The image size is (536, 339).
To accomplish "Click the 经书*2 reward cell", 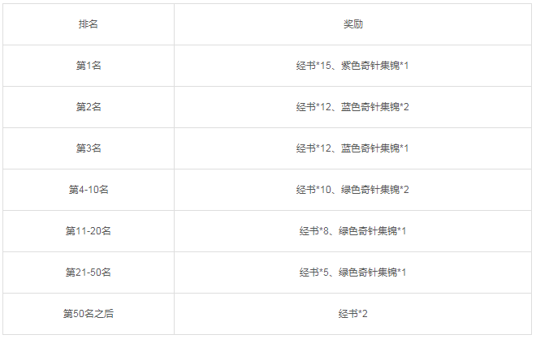I will 352,314.
